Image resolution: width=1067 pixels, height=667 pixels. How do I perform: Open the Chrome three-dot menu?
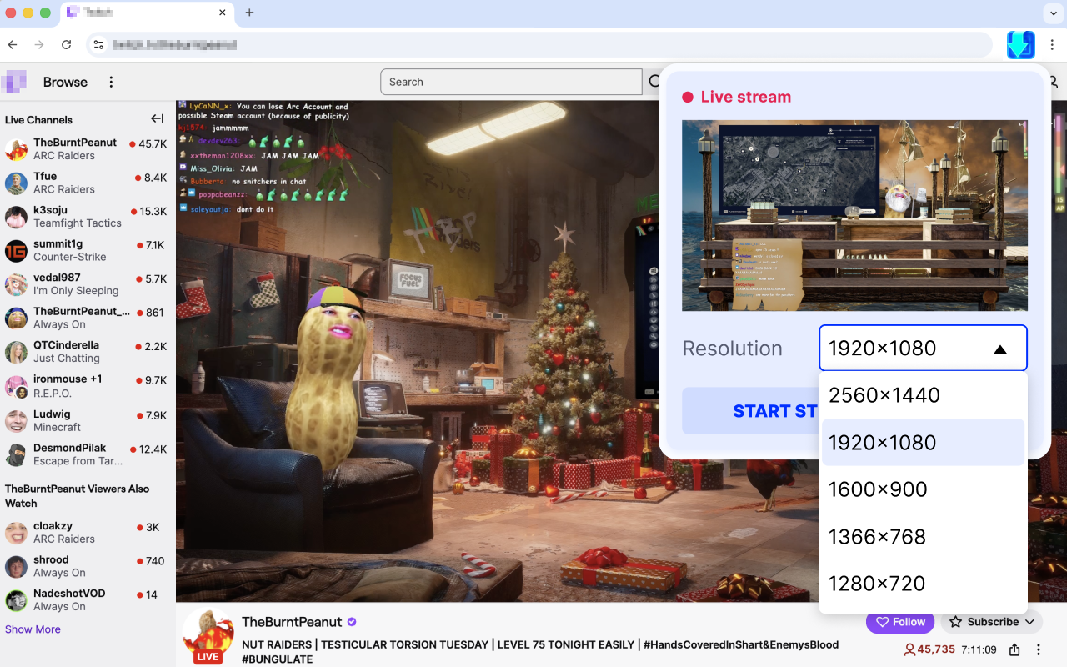click(1053, 45)
